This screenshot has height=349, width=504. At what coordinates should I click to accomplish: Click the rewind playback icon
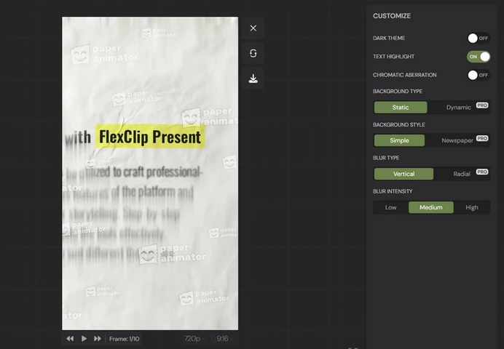[x=70, y=339]
